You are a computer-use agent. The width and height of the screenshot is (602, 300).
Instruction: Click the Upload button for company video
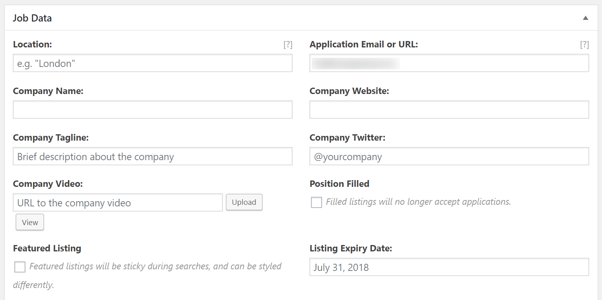[244, 202]
